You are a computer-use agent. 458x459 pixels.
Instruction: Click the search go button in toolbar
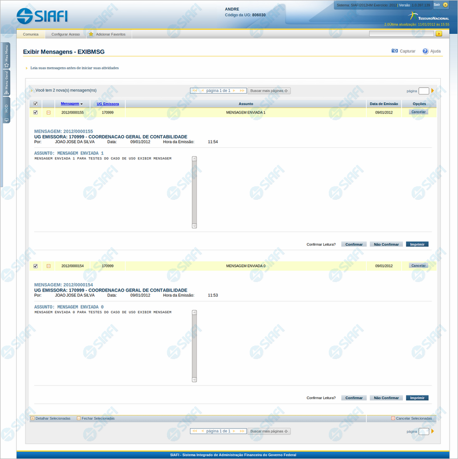tap(439, 34)
